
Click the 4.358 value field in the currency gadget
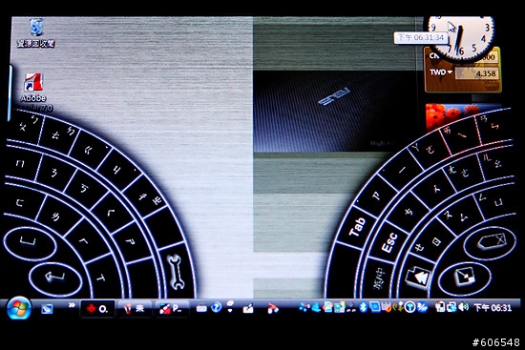[x=476, y=73]
